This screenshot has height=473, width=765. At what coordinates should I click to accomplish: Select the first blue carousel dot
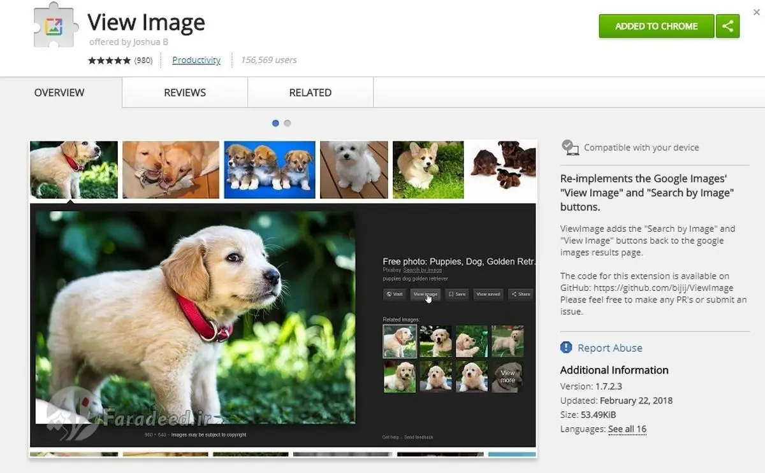(275, 123)
